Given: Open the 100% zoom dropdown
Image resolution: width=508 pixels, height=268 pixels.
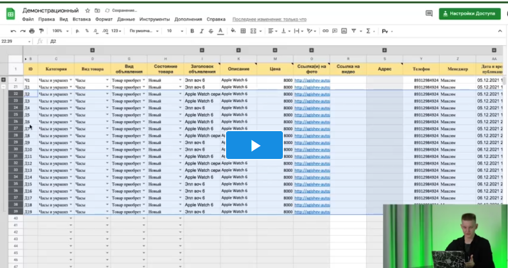Looking at the screenshot, I should click(61, 31).
